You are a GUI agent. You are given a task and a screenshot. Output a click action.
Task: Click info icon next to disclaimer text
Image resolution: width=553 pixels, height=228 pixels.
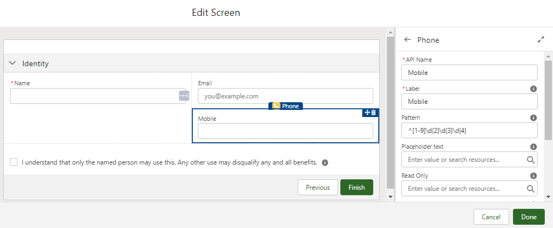[x=325, y=162]
